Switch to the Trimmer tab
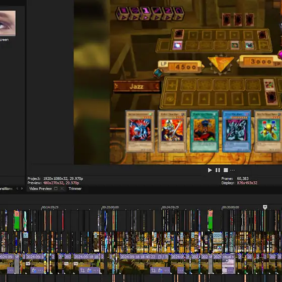Image resolution: width=282 pixels, height=282 pixels. (75, 189)
